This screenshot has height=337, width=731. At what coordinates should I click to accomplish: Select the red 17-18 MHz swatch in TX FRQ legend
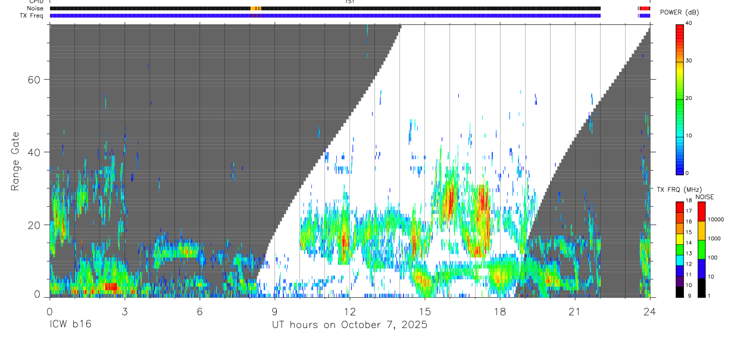tap(680, 206)
